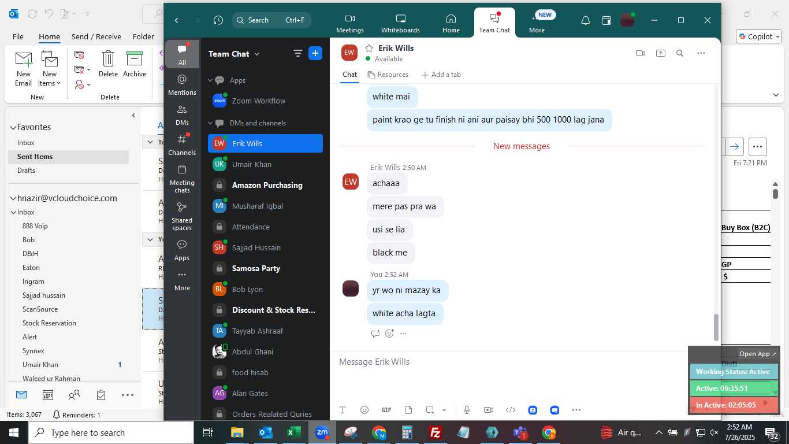
Task: Click New Email in Outlook
Action: pos(24,69)
